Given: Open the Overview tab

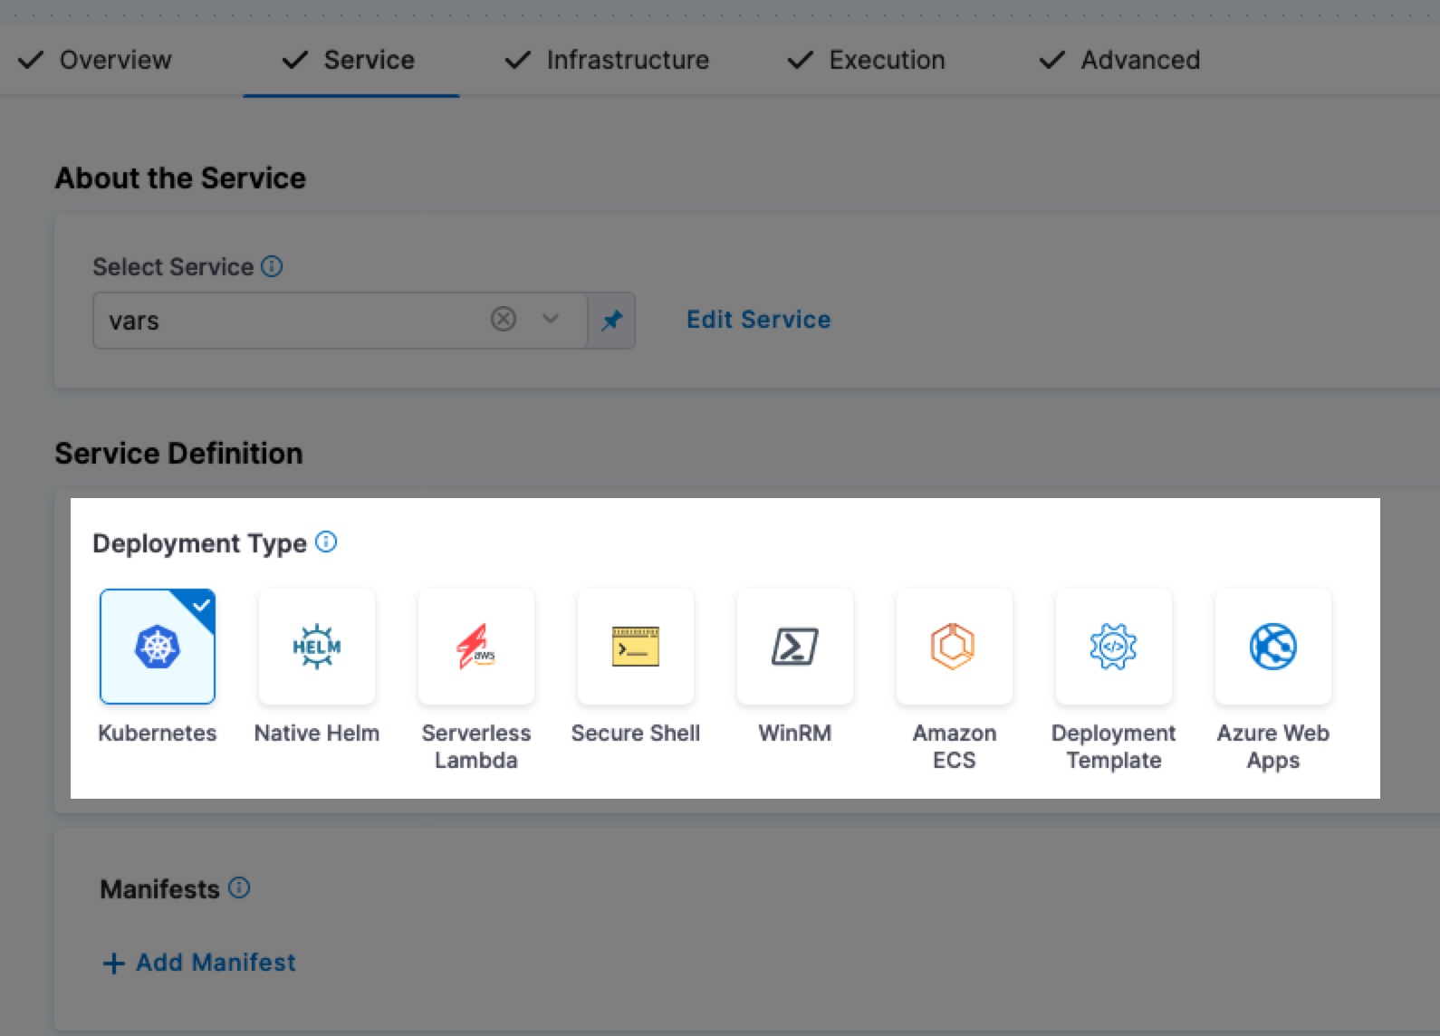Looking at the screenshot, I should (x=96, y=60).
